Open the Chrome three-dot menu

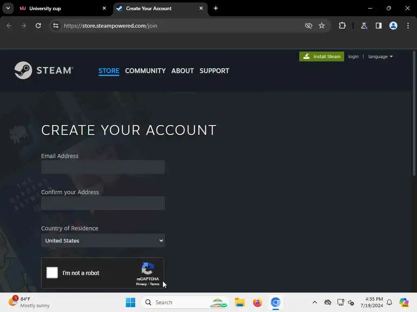[408, 26]
